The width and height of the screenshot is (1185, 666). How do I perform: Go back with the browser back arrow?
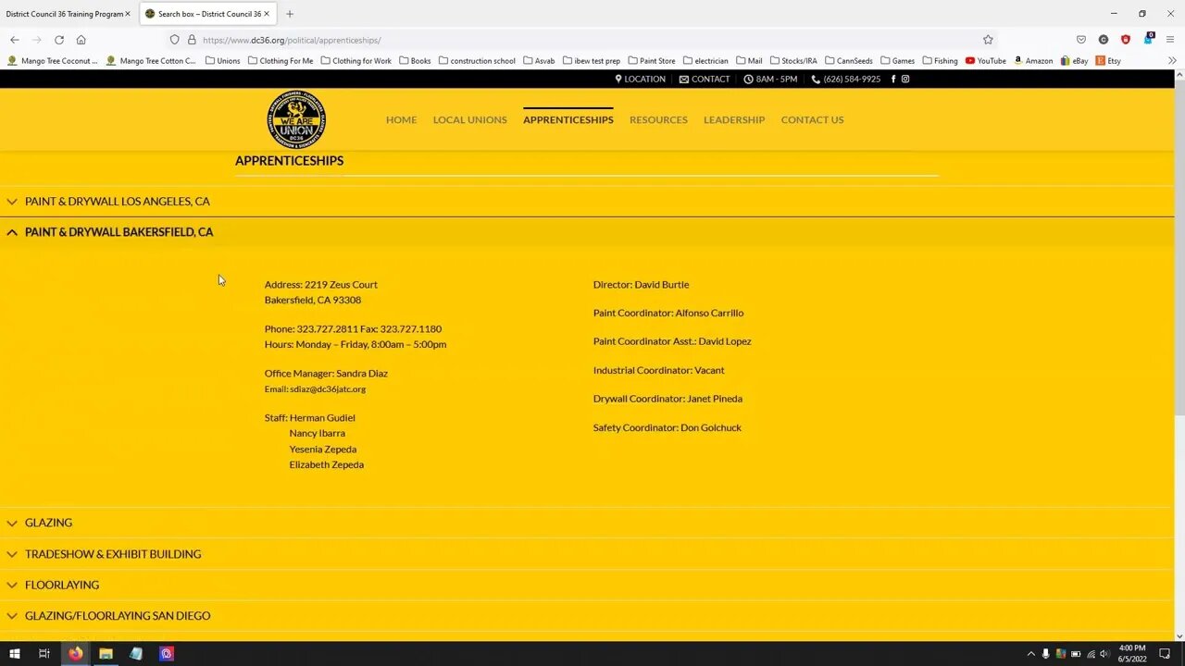(x=15, y=40)
